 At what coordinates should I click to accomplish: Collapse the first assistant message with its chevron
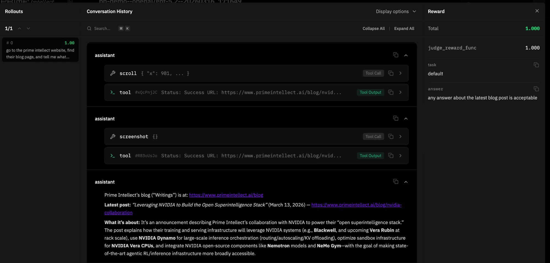(406, 55)
